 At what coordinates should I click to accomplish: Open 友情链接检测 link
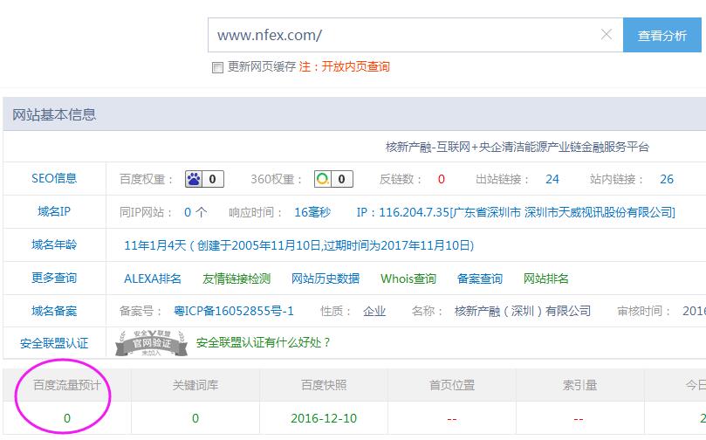(x=236, y=278)
